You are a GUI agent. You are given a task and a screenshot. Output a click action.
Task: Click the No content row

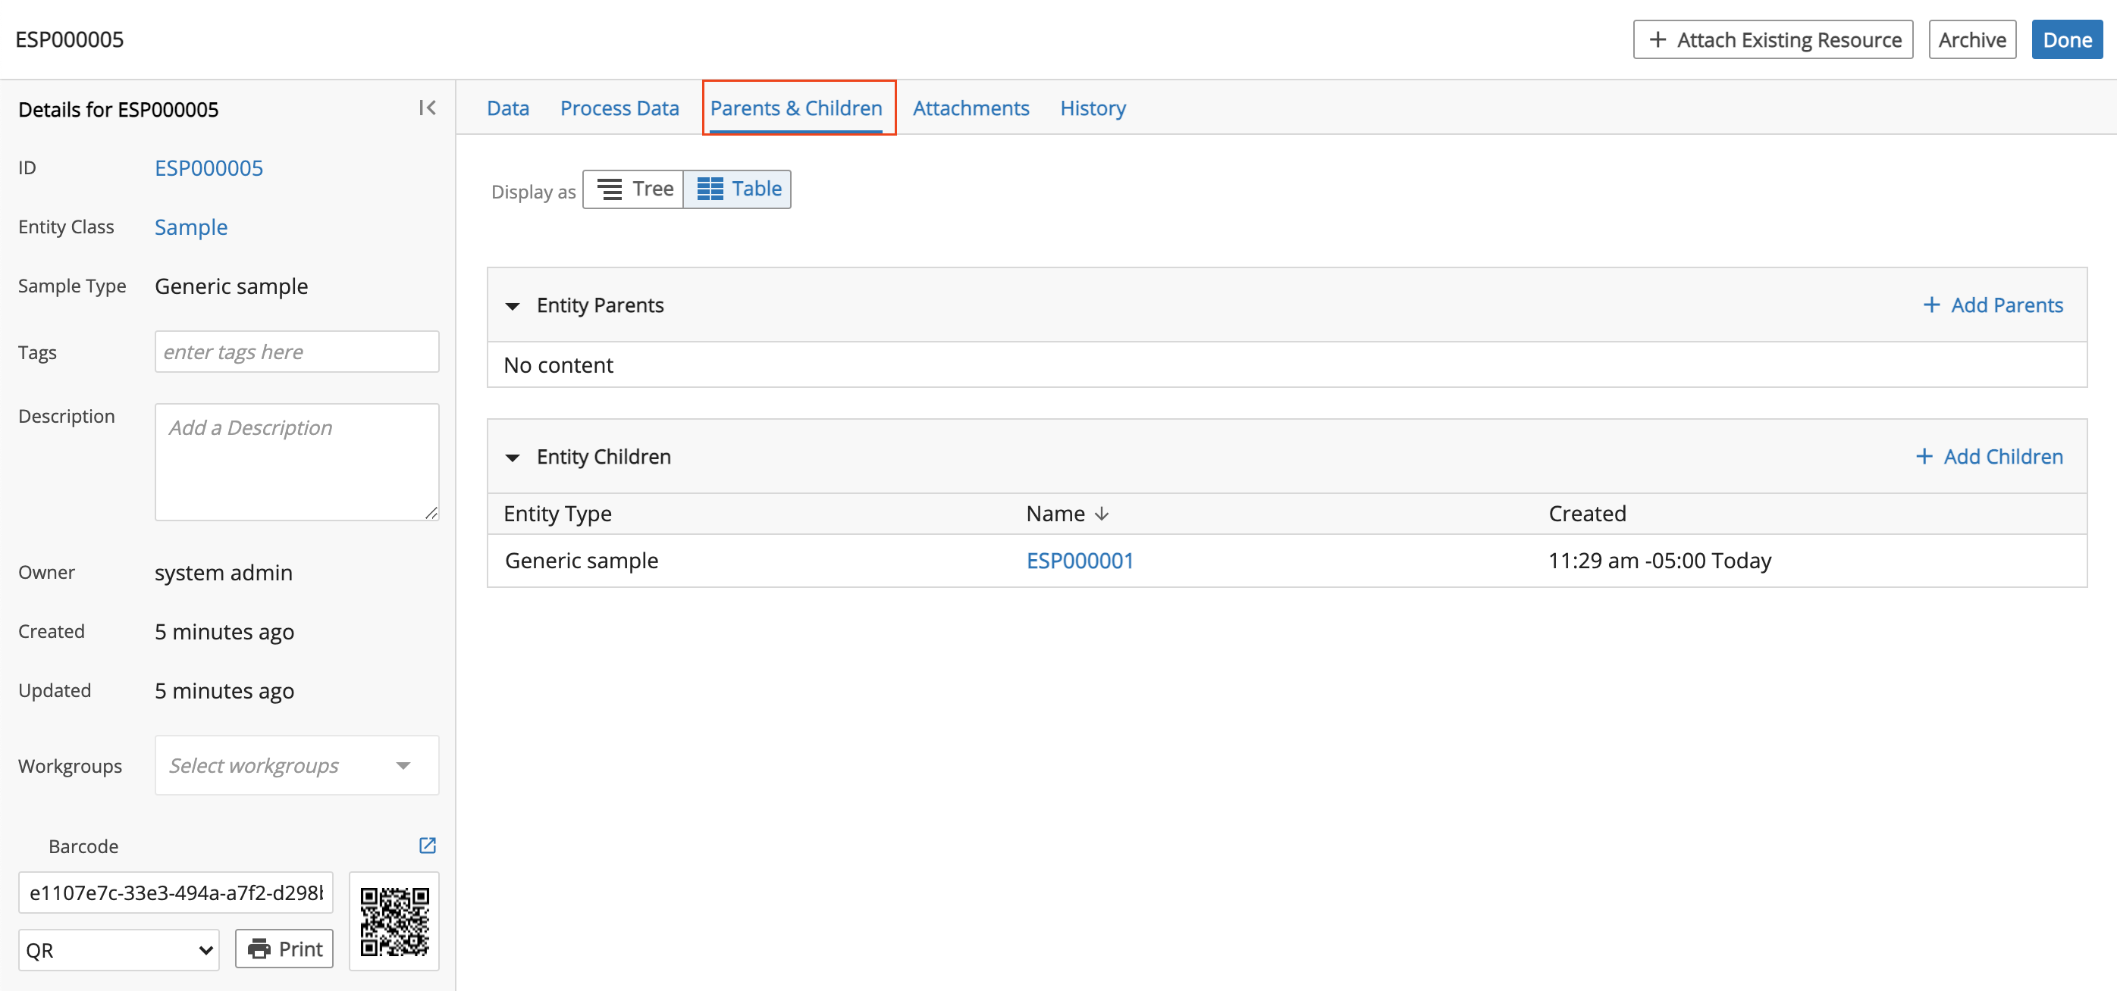point(1287,365)
